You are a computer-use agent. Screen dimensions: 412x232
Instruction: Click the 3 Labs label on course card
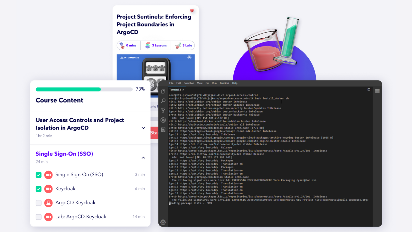tap(187, 45)
